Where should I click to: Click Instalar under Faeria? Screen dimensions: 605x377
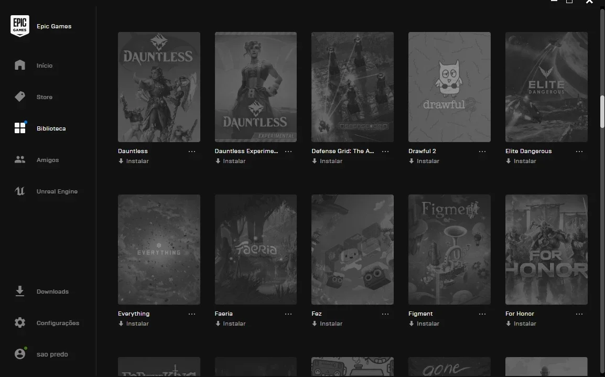tap(230, 324)
